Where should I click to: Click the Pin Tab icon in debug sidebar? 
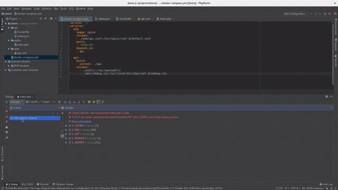click(7, 138)
